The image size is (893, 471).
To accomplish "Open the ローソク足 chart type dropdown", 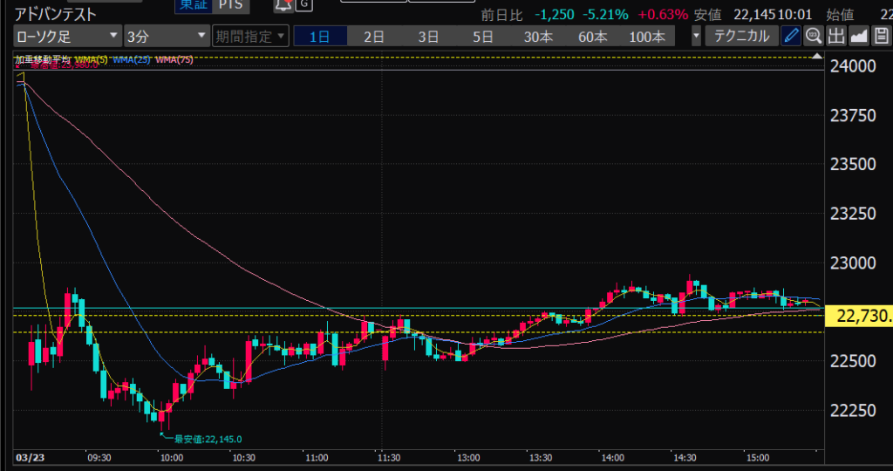I will click(x=67, y=36).
